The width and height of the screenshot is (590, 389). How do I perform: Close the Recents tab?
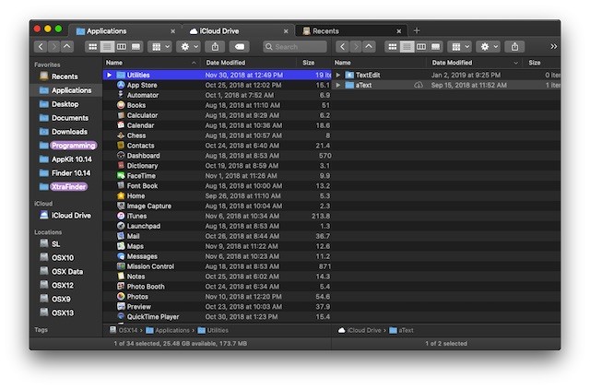click(399, 31)
